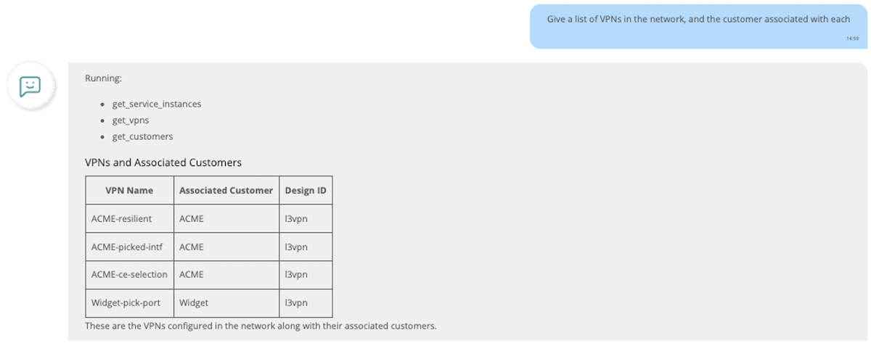Select the get_vpns list item
Viewport: 871px width, 346px height.
pyautogui.click(x=131, y=120)
